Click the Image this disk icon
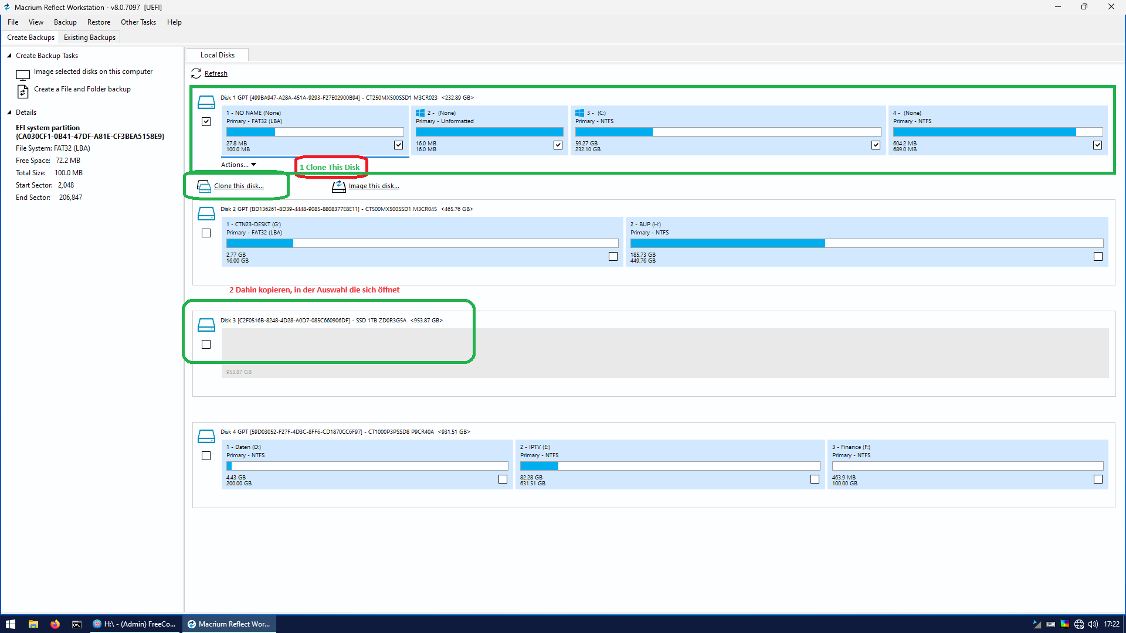The height and width of the screenshot is (633, 1126). coord(338,186)
